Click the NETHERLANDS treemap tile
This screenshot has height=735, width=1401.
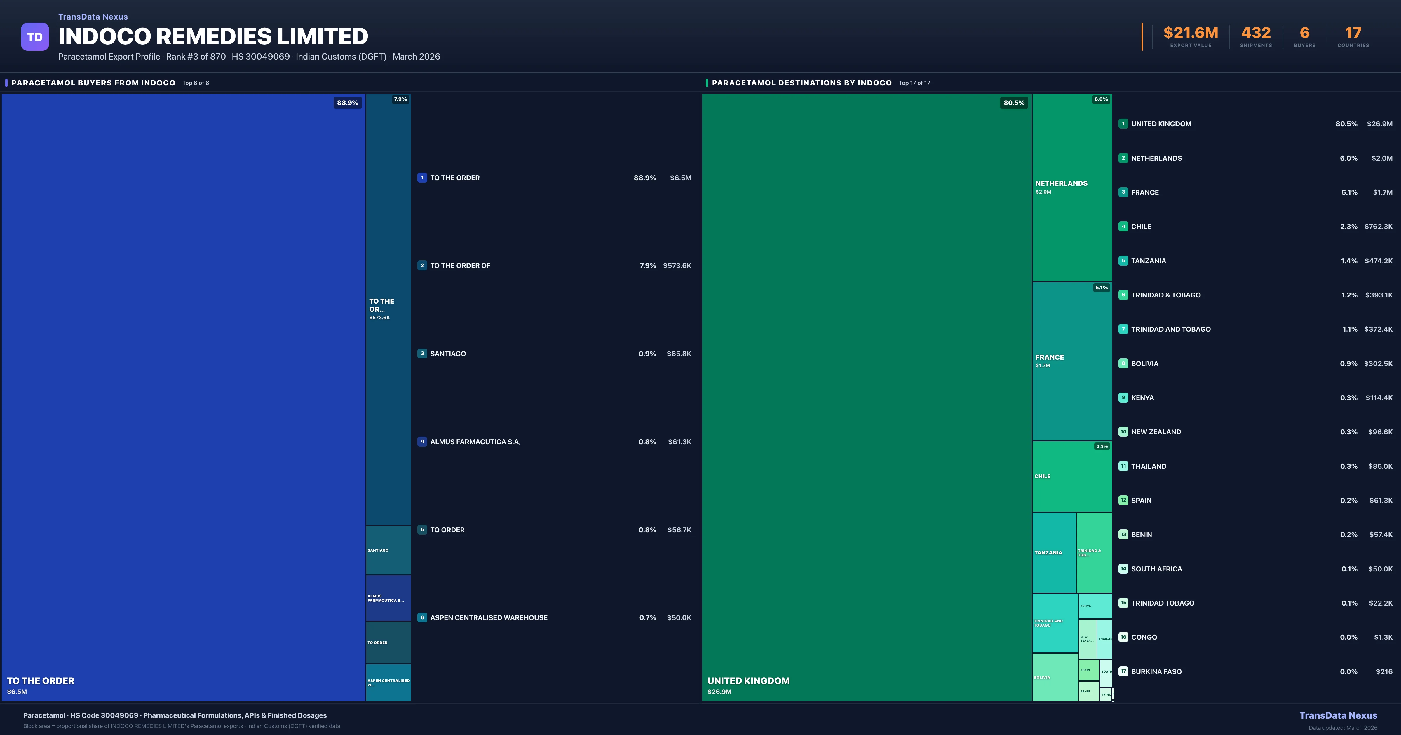[1071, 188]
